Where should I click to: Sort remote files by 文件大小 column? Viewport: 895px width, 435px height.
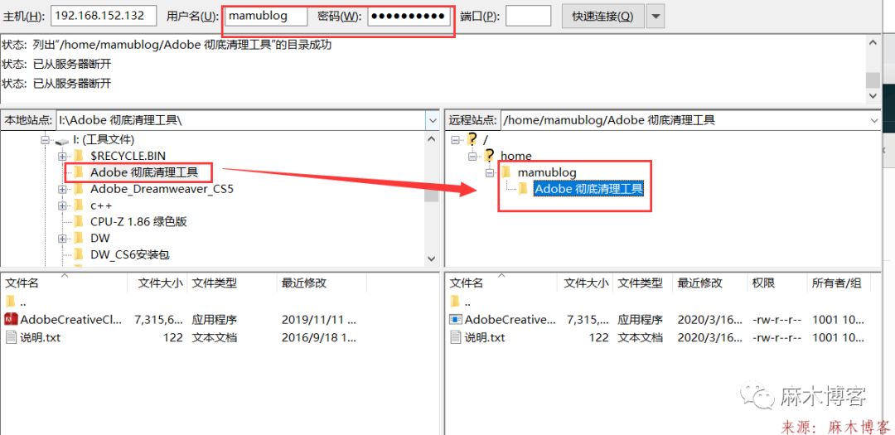pyautogui.click(x=585, y=283)
